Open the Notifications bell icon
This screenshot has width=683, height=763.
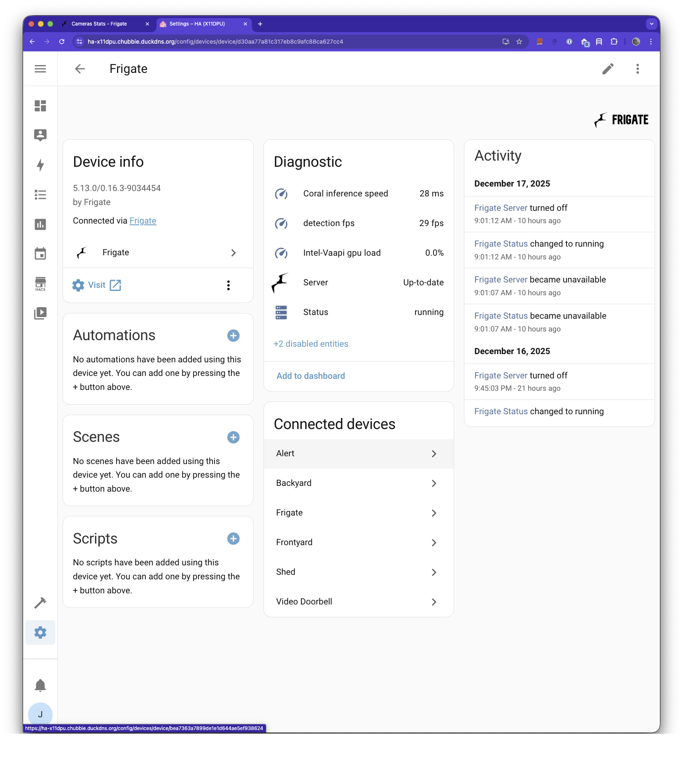point(40,686)
